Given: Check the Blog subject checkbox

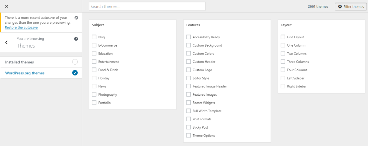Looking at the screenshot, I should tap(94, 37).
